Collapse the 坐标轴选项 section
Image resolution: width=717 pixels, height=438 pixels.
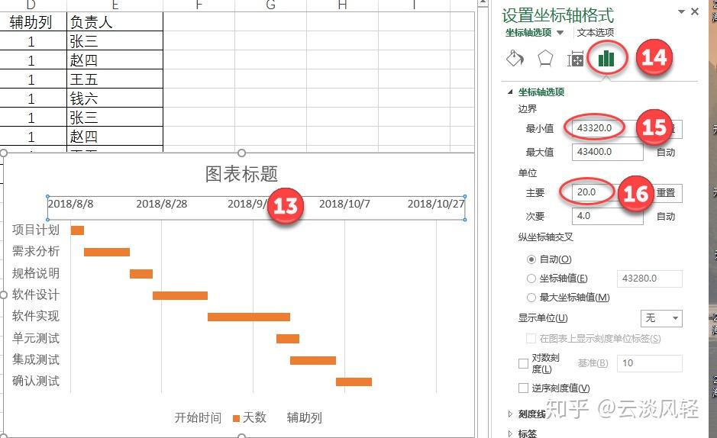coord(510,92)
